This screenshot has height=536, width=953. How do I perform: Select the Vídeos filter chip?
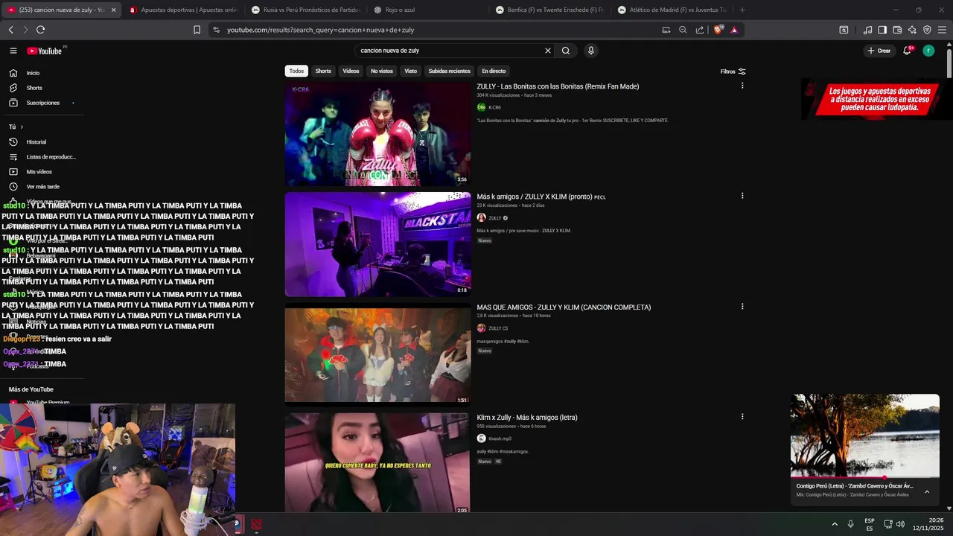pos(351,71)
